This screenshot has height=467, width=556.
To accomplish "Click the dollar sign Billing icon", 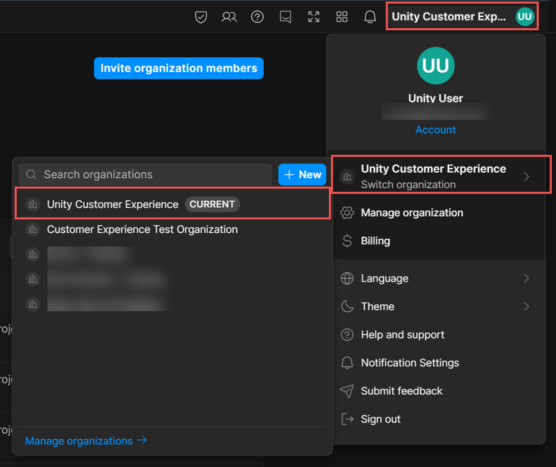I will coord(347,241).
